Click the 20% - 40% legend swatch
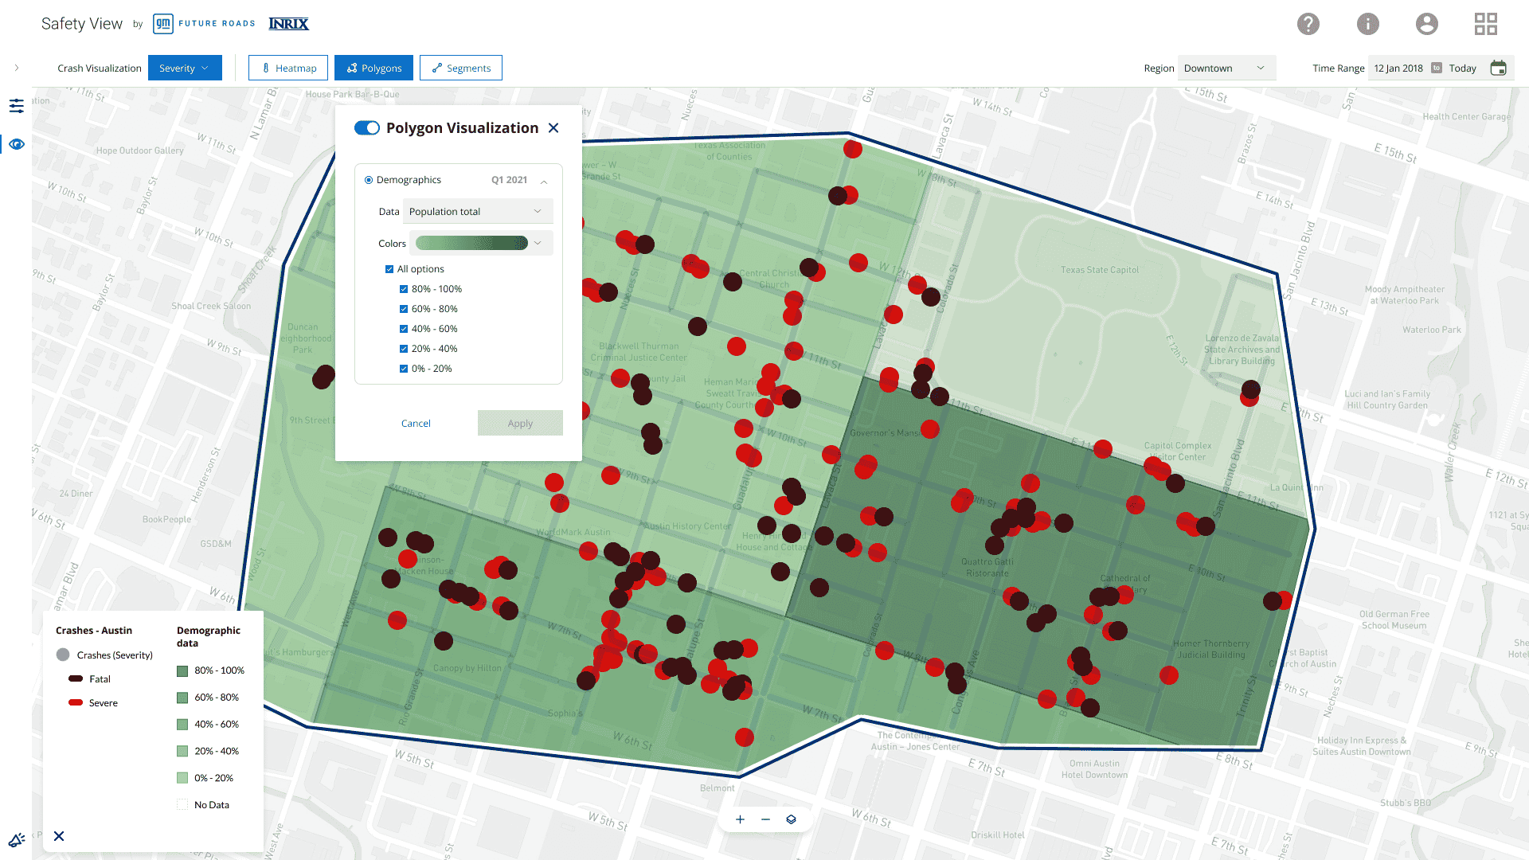Viewport: 1529px width, 860px height. coord(182,751)
